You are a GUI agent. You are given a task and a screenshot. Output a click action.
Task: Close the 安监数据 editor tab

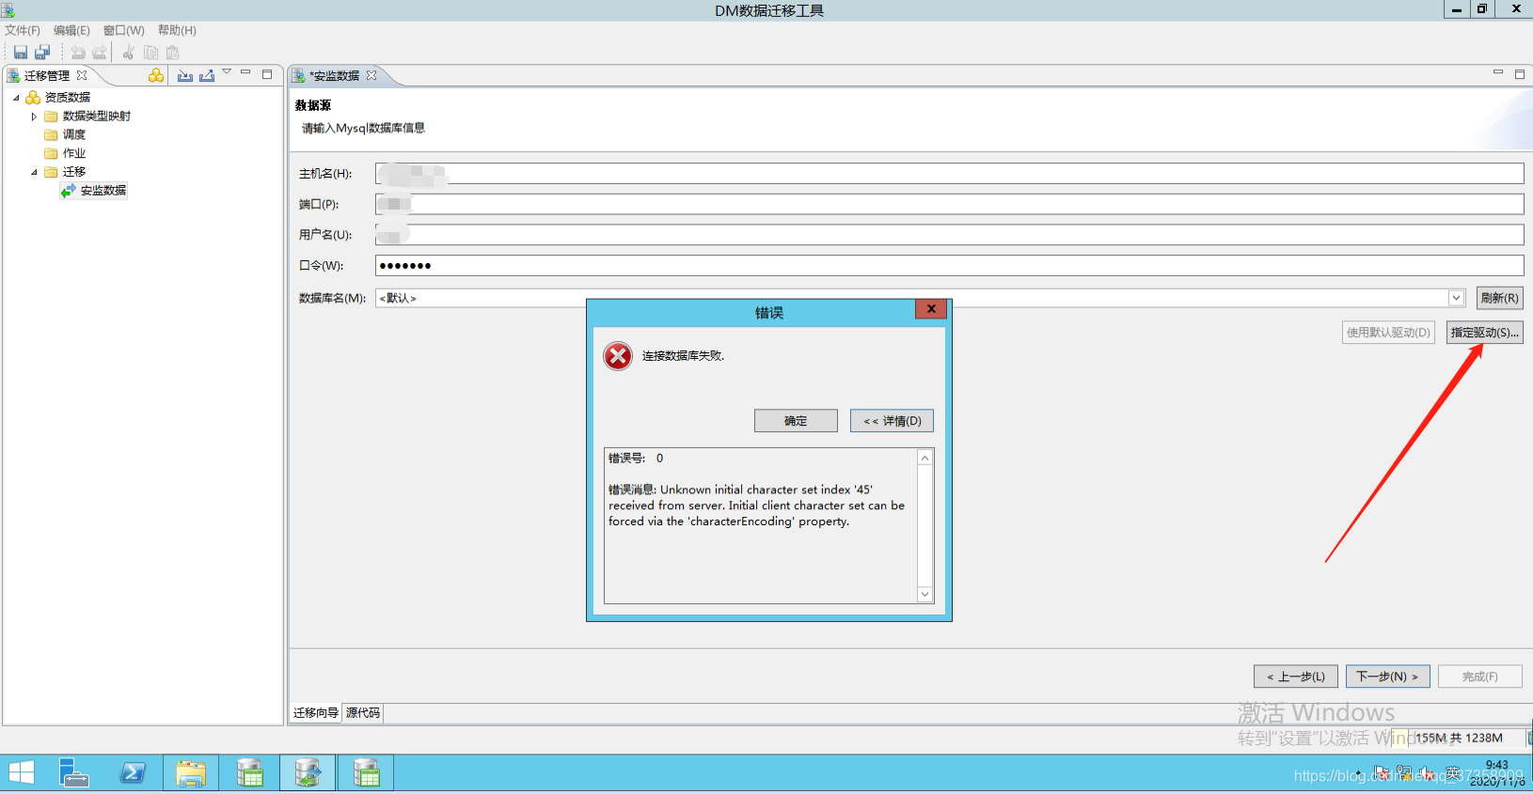point(371,75)
